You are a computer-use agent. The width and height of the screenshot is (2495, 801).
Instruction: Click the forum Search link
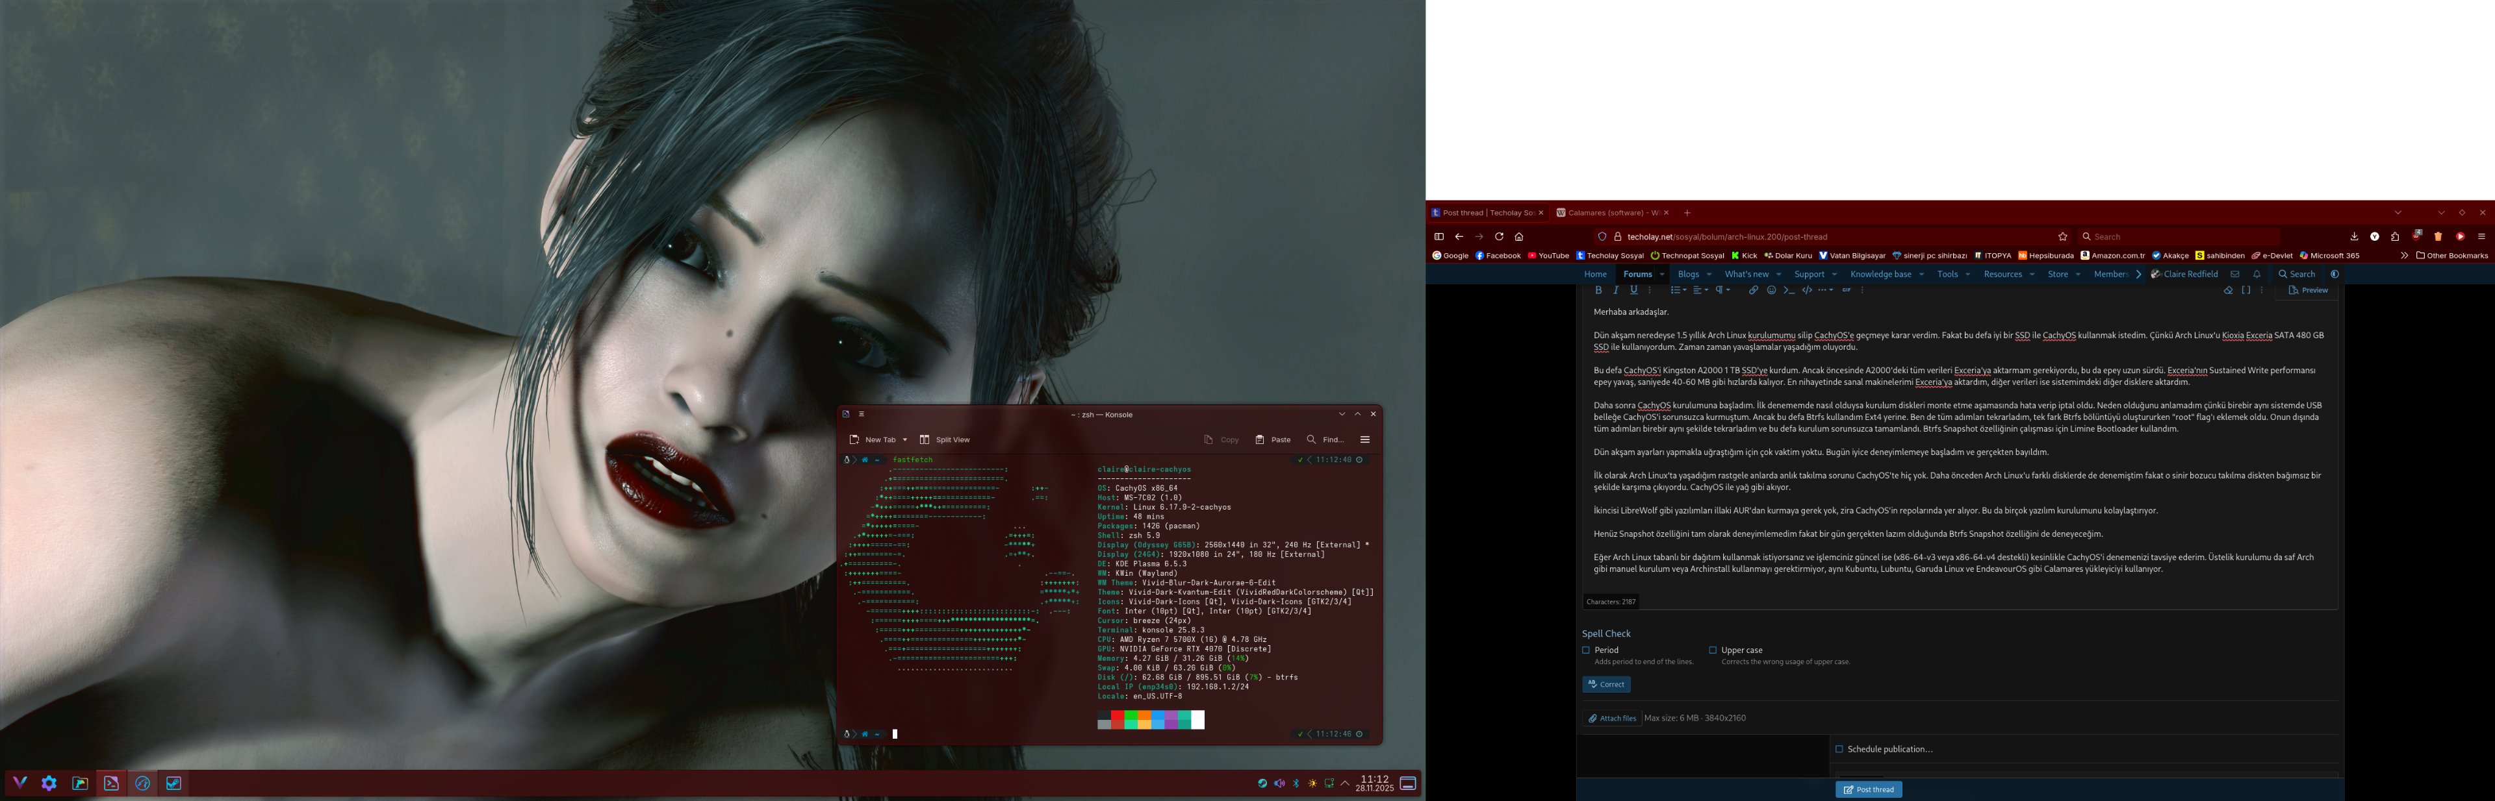[x=2297, y=275]
